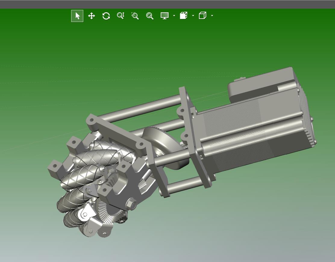Activate the Select arrow tool
The height and width of the screenshot is (262, 335).
77,16
